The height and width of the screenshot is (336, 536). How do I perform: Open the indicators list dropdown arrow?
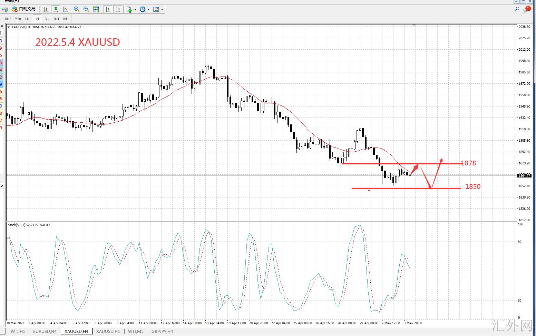tap(135, 10)
